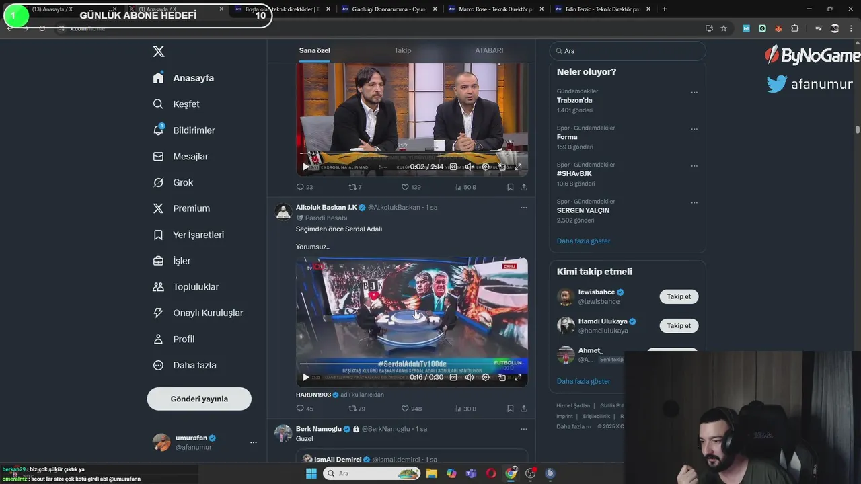This screenshot has width=861, height=484.
Task: Toggle picture-in-picture on 0:30 video
Action: coord(502,377)
